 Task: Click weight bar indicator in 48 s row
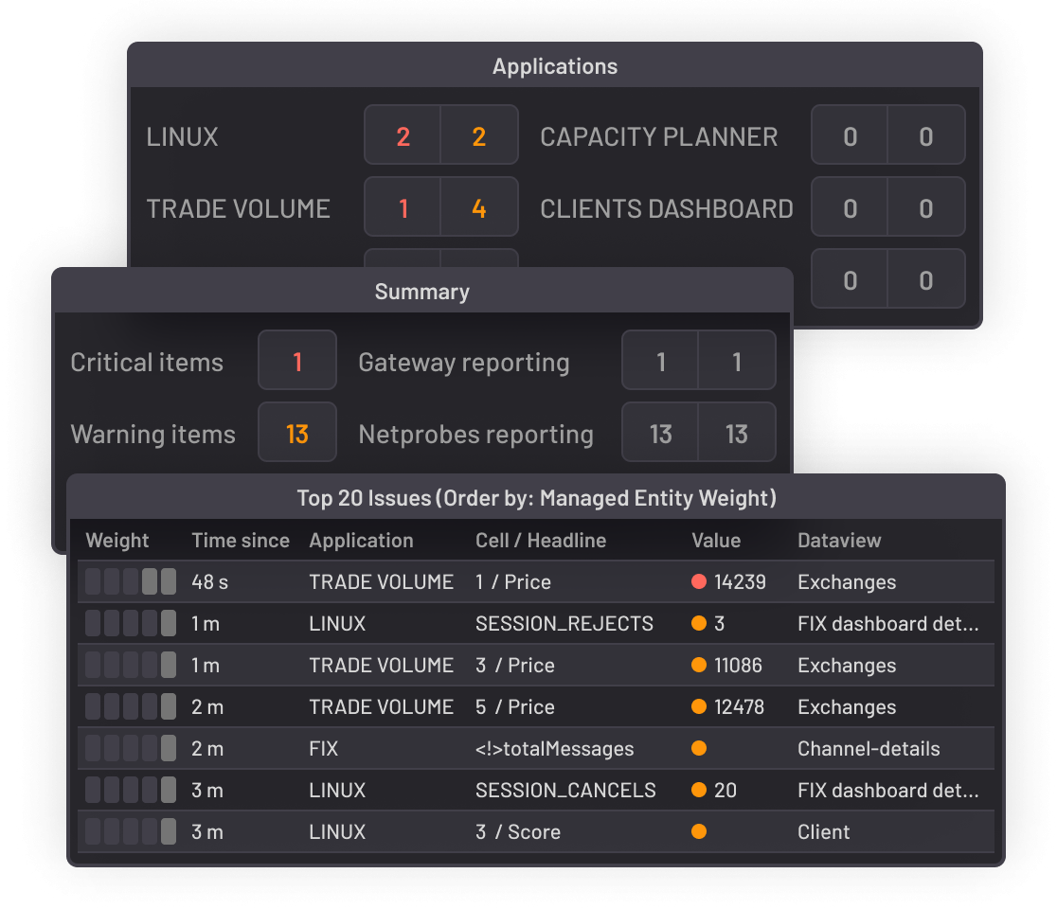click(131, 582)
